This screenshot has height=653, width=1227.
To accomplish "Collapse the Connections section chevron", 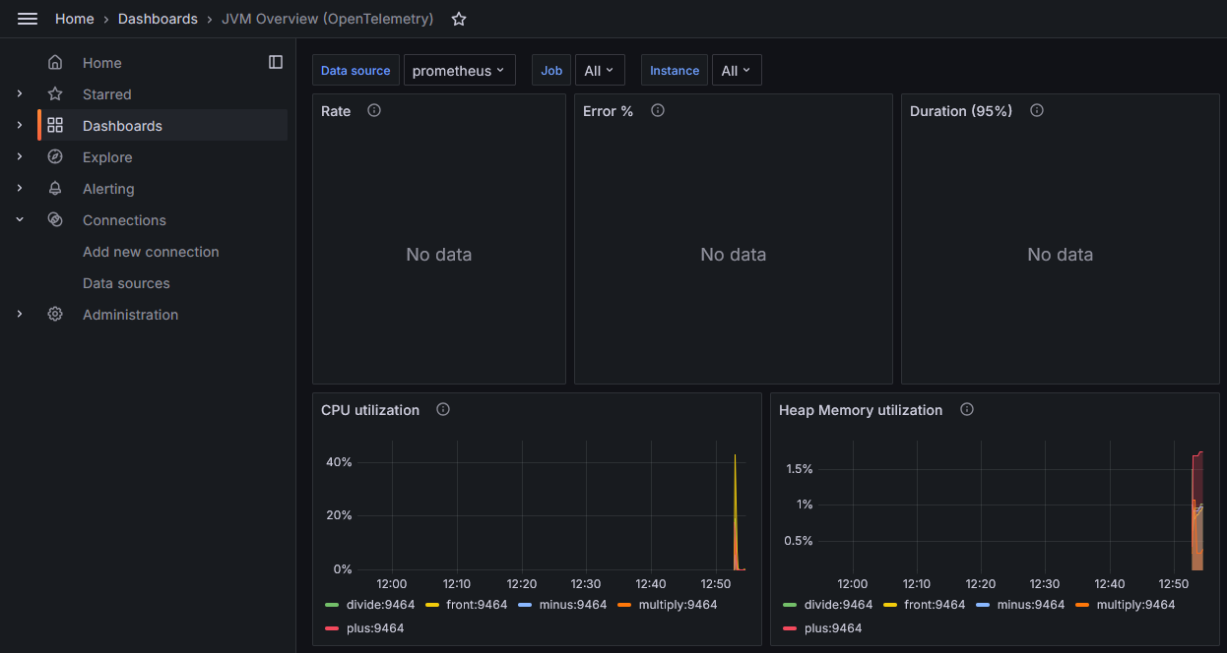I will (x=20, y=220).
